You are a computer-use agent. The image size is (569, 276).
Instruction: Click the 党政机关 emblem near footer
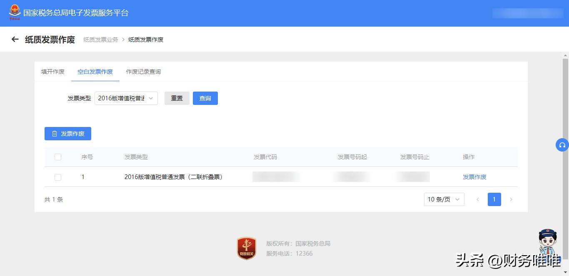point(246,247)
